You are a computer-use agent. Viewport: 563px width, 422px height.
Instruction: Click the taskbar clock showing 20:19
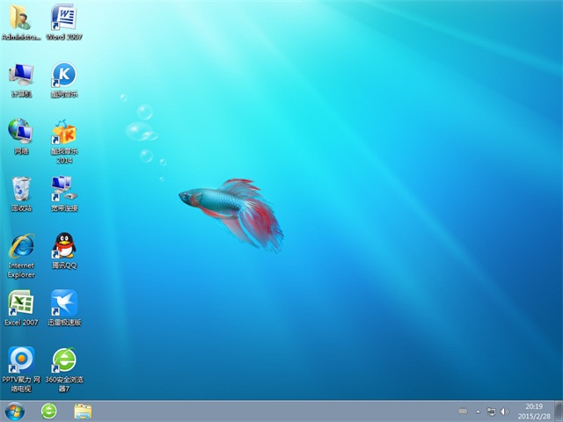click(x=533, y=411)
